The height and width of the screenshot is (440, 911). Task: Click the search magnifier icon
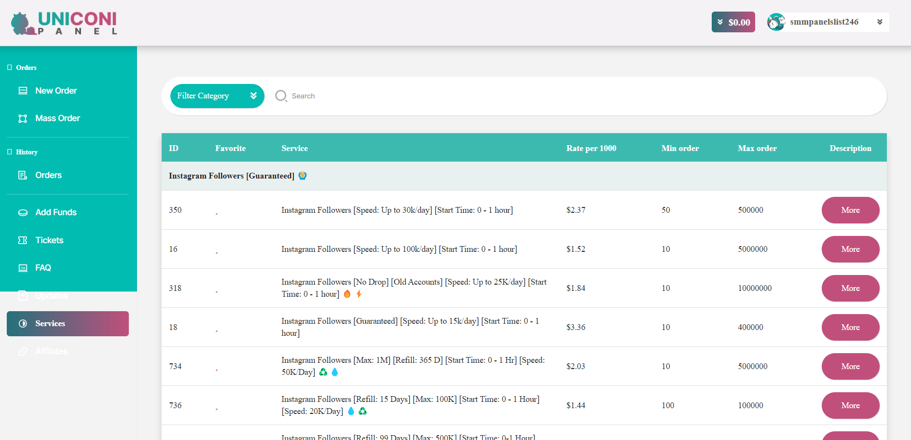pos(281,96)
